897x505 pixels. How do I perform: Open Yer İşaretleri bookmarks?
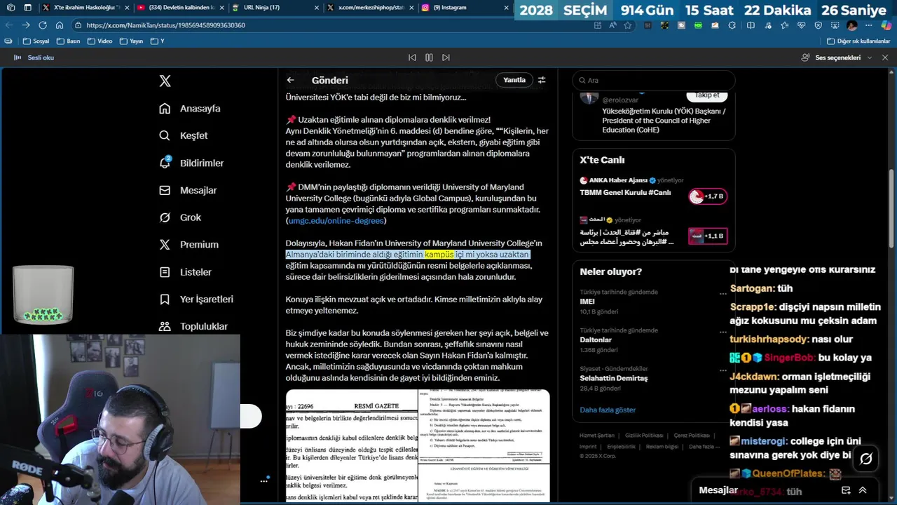[196, 299]
